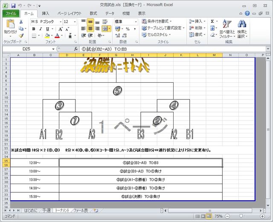Image resolution: width=273 pixels, height=222 pixels.
Task: Click the AutoSum sigma icon
Action: (x=212, y=21)
